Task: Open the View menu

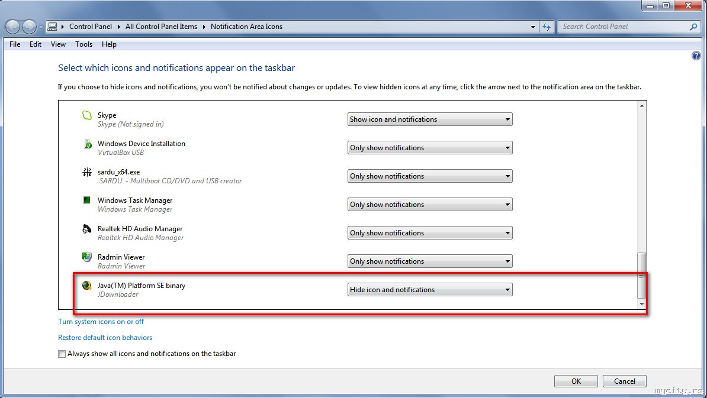Action: pos(58,44)
